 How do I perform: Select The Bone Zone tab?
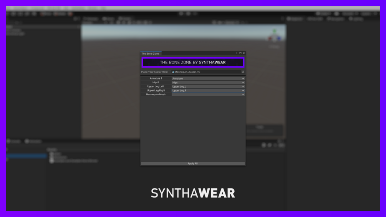[x=151, y=53]
